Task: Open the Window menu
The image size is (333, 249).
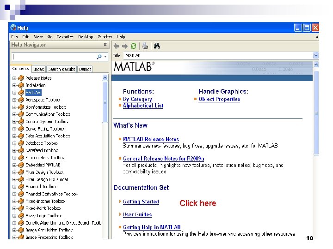Action: tap(105, 36)
